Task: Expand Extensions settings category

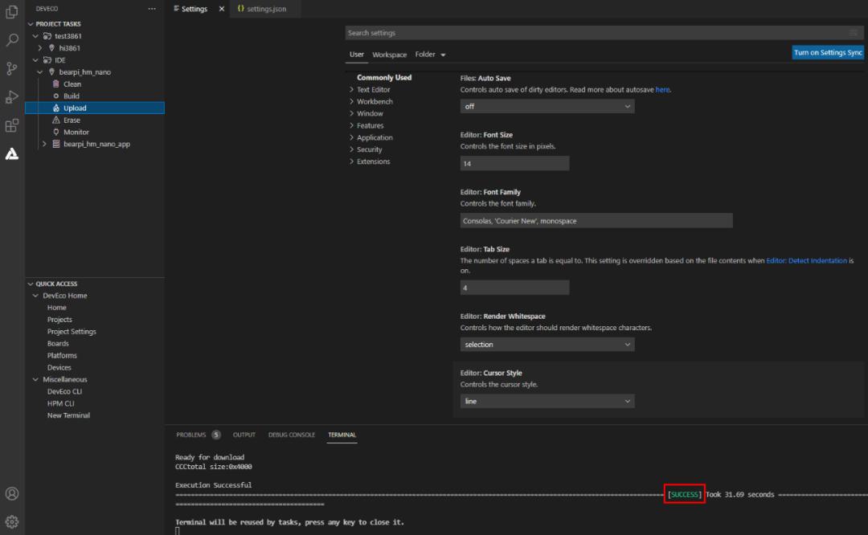Action: [351, 161]
